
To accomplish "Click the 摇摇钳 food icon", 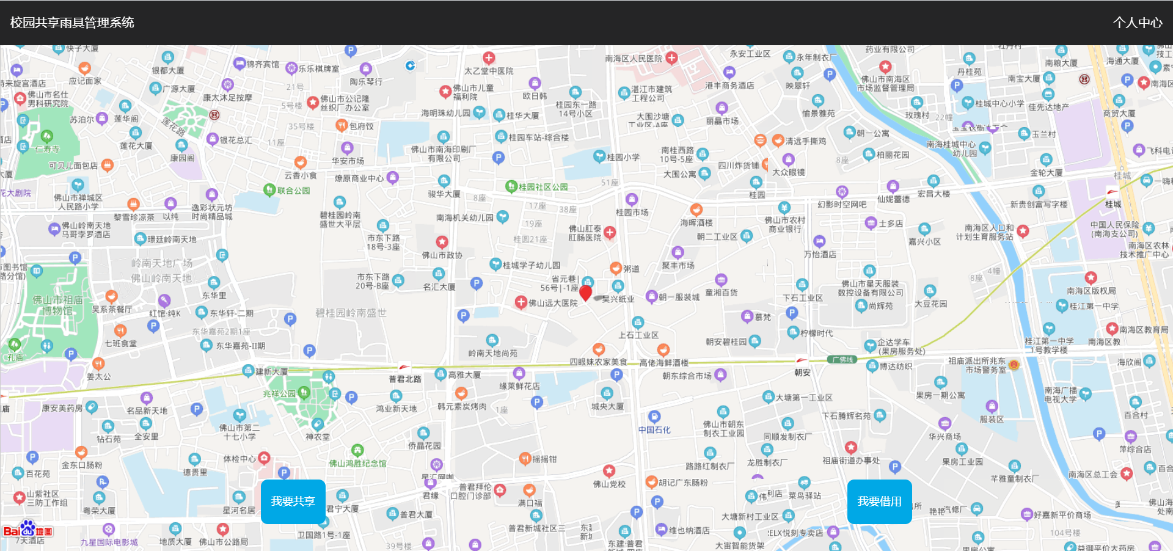I will (x=525, y=458).
